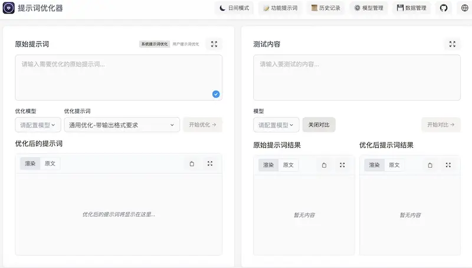The width and height of the screenshot is (472, 268).
Task: Click the 提示词优化器 title text
Action: (40, 8)
